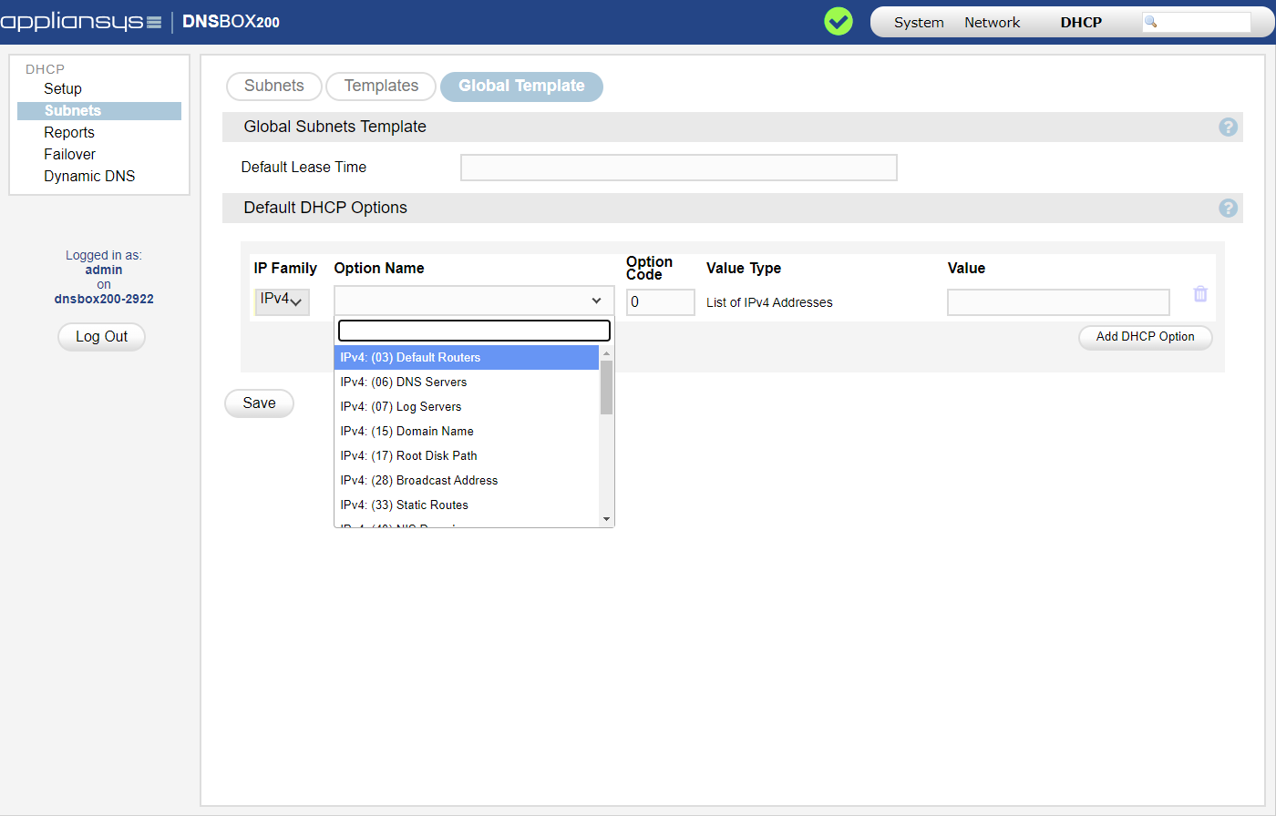Click into the Default Lease Time field
This screenshot has width=1276, height=816.
(678, 168)
